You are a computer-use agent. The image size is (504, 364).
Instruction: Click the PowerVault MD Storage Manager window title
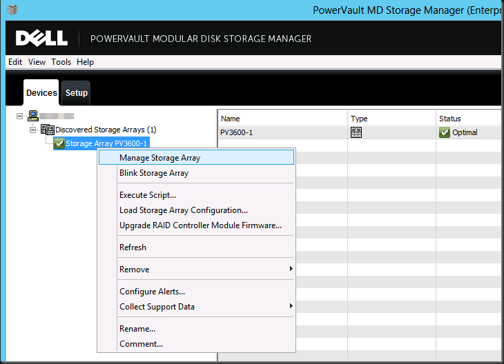click(407, 10)
